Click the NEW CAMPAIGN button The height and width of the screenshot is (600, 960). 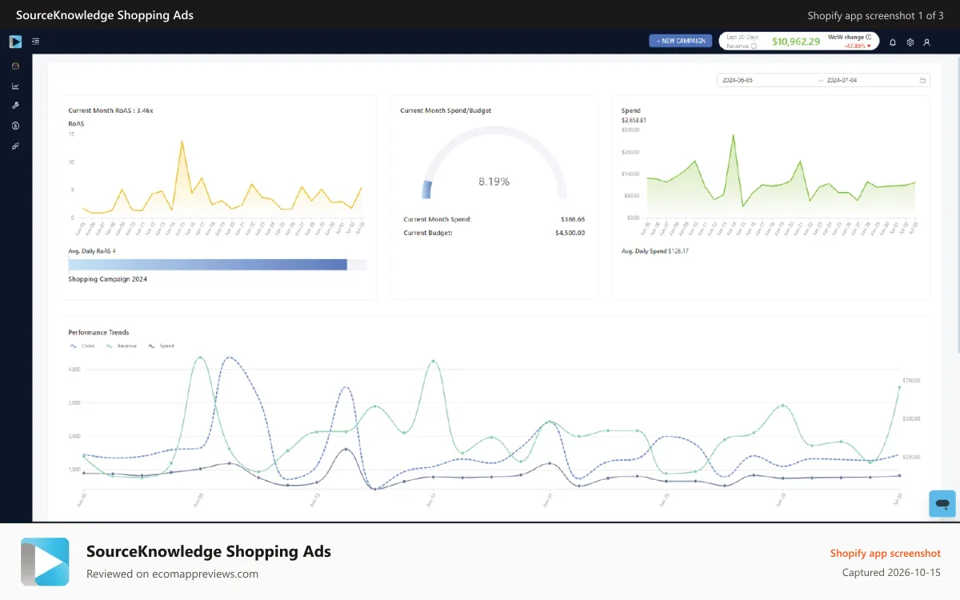[x=680, y=41]
